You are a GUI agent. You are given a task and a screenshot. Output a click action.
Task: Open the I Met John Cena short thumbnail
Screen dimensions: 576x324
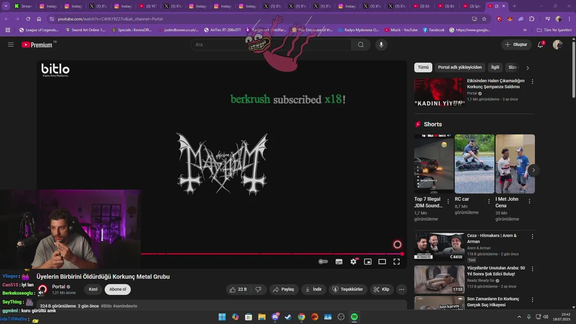point(515,164)
